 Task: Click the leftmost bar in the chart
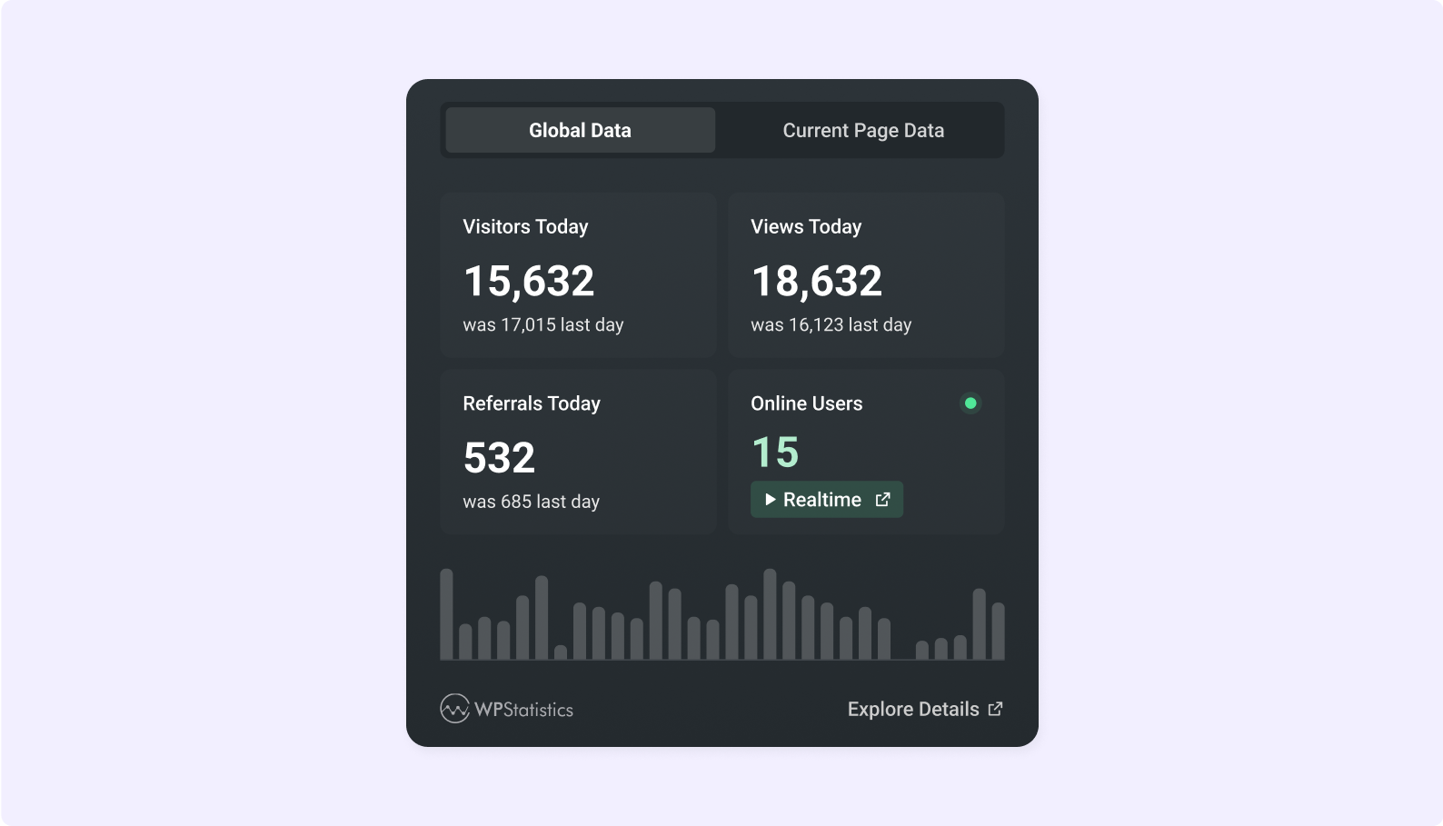(446, 614)
